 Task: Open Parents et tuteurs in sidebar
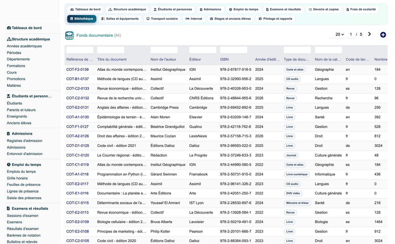point(21,110)
